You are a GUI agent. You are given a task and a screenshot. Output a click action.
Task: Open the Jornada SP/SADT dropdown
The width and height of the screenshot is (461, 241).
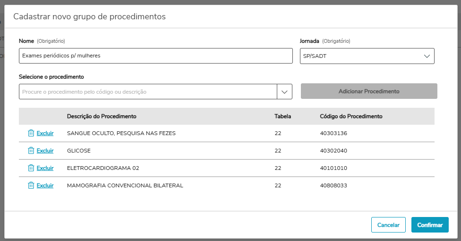pos(367,56)
